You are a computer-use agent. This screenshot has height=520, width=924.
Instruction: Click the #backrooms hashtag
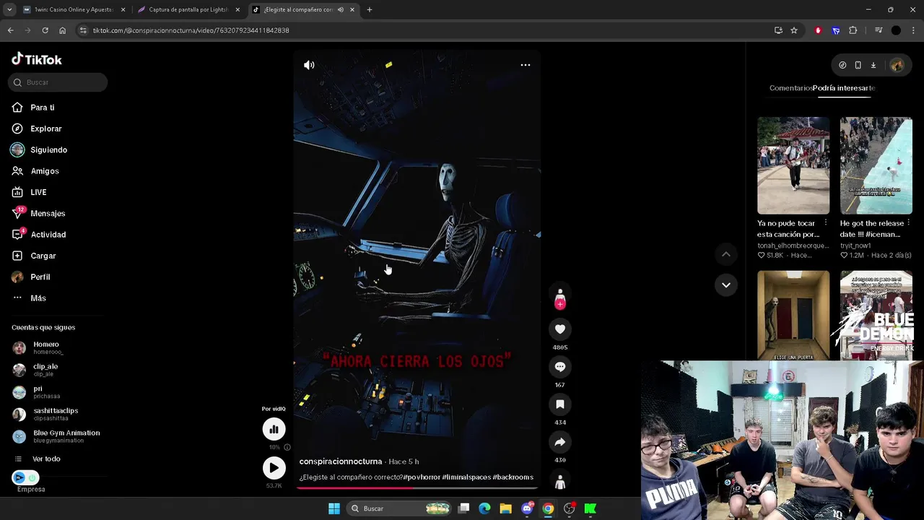click(513, 477)
